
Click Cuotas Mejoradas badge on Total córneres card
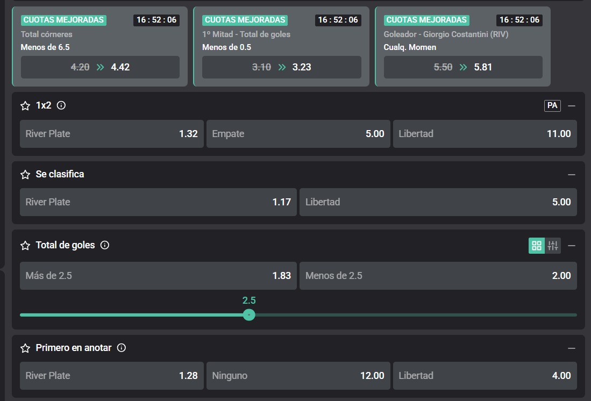[x=63, y=20]
